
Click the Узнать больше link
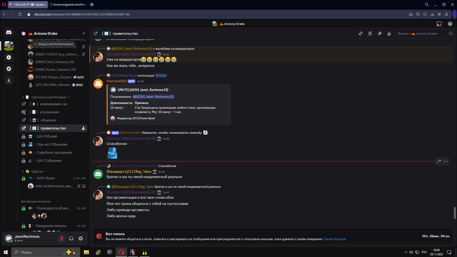(x=335, y=239)
